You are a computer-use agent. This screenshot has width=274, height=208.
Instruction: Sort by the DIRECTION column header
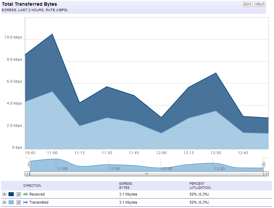32,186
